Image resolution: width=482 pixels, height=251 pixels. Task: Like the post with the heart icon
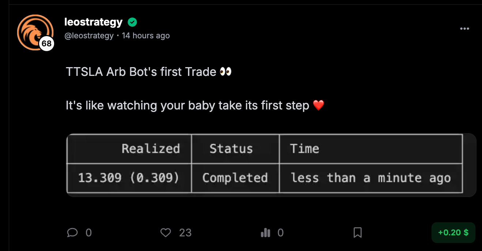click(x=166, y=232)
